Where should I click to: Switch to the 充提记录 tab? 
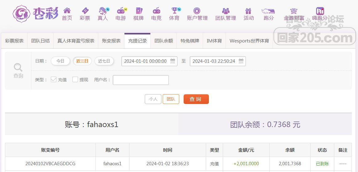pos(137,41)
